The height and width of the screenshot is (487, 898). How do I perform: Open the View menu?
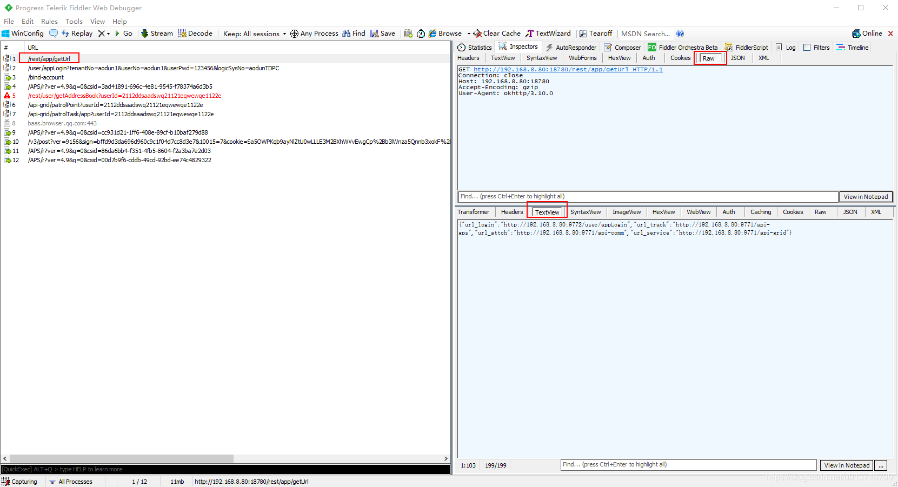[98, 22]
